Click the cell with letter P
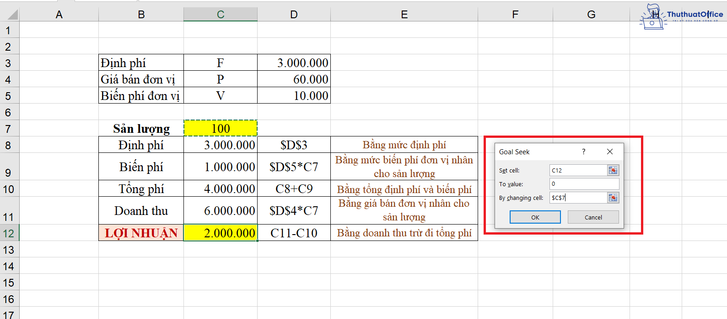This screenshot has height=319, width=727. point(221,79)
